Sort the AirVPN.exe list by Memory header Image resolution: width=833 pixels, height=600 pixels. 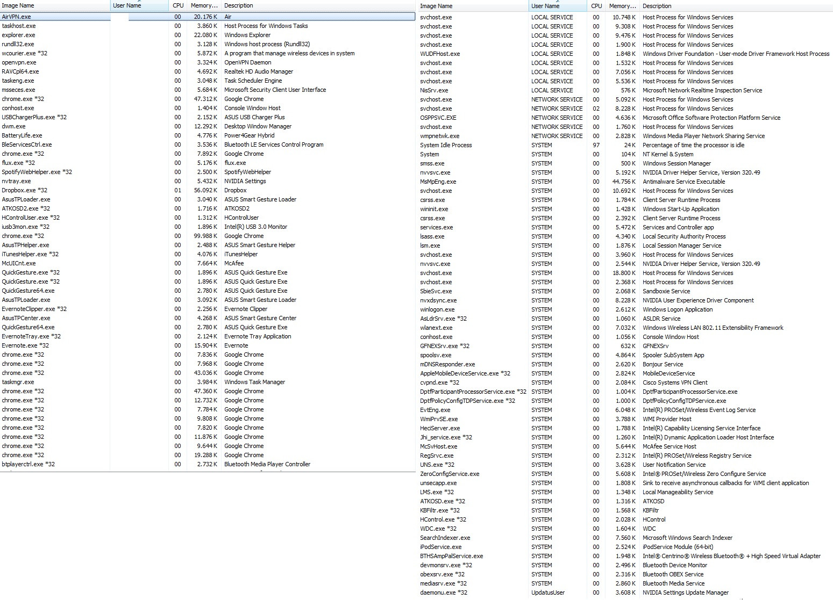(204, 5)
